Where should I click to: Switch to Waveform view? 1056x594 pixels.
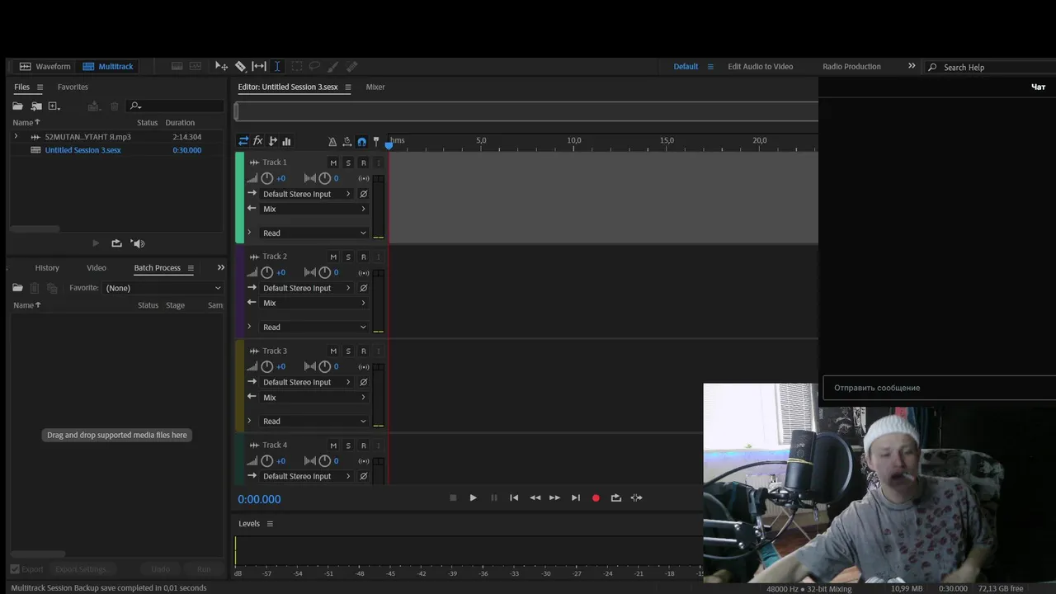click(45, 66)
